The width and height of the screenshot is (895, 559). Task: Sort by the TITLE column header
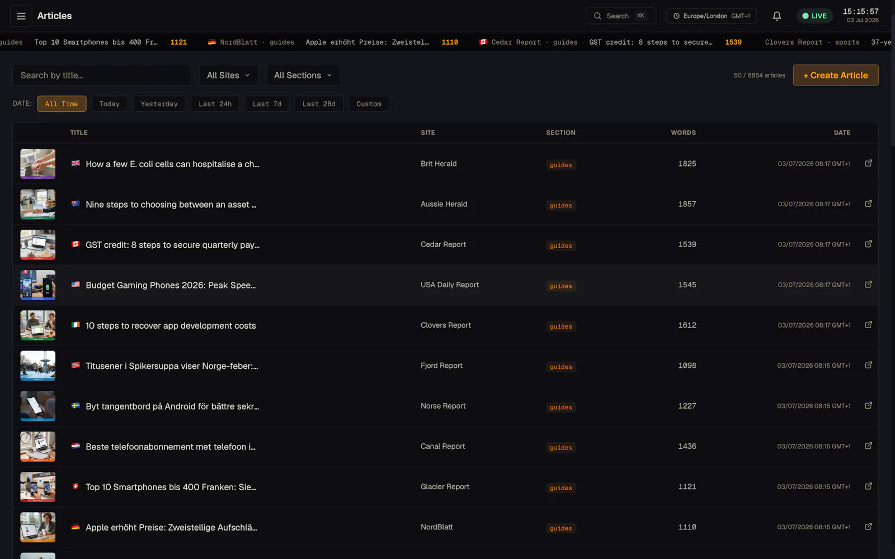click(x=79, y=133)
